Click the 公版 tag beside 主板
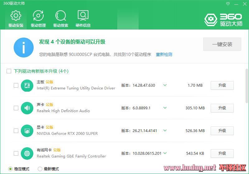249x174 pixels. pyautogui.click(x=49, y=82)
